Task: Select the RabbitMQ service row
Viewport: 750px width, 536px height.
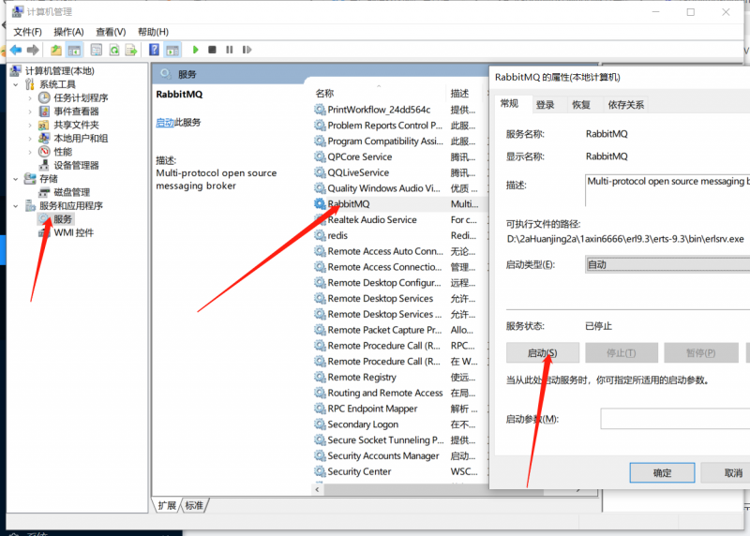Action: (399, 203)
